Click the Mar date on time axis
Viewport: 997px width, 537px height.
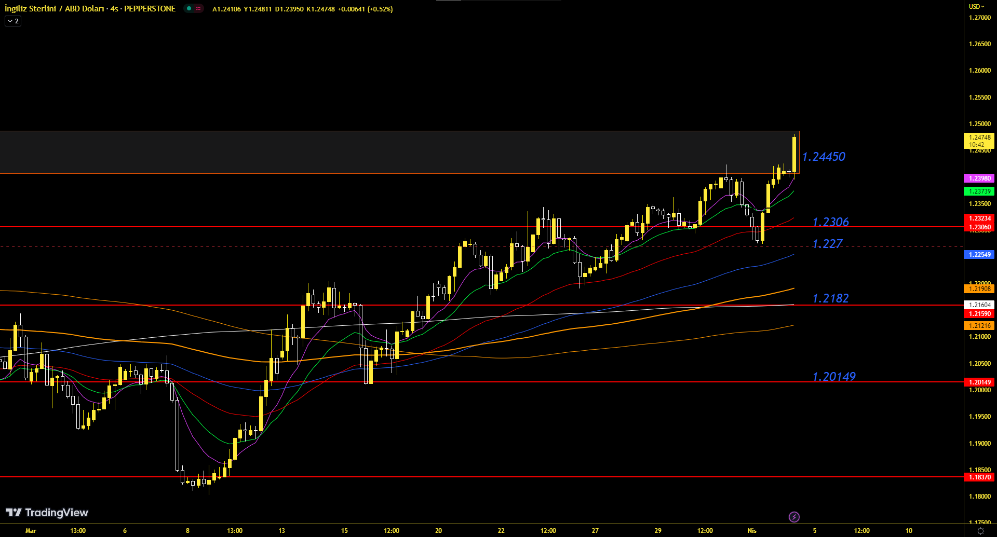tap(31, 531)
